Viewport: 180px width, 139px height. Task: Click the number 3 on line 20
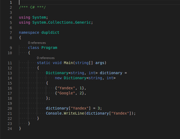coord(99,108)
